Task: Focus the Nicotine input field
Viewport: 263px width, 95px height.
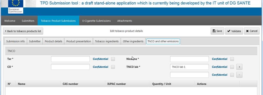Action: pos(189,59)
